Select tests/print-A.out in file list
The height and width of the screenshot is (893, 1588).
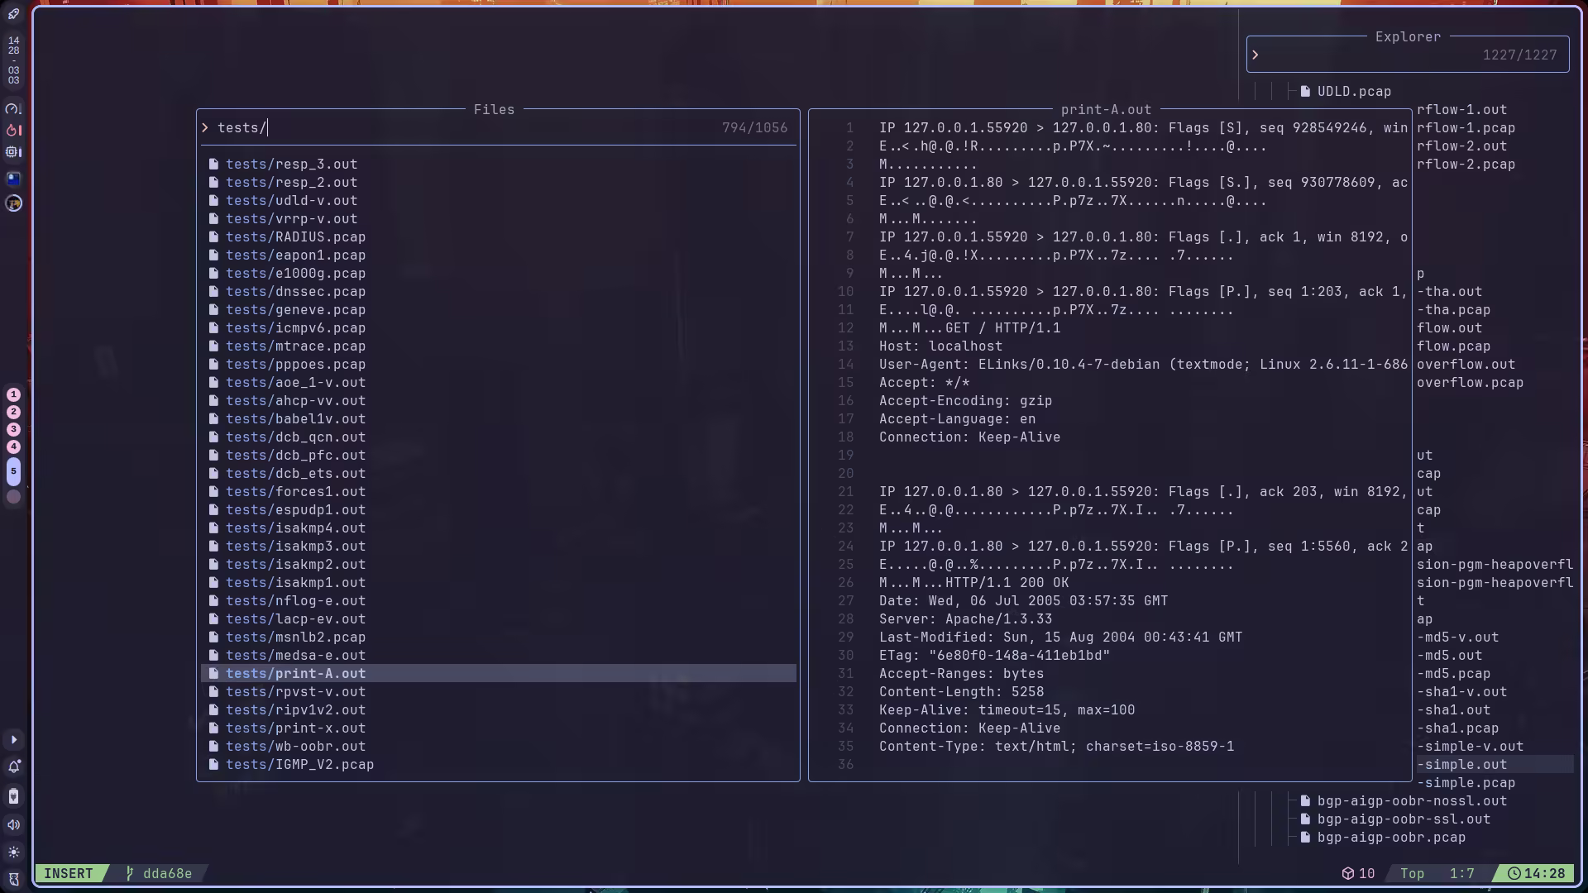click(295, 674)
